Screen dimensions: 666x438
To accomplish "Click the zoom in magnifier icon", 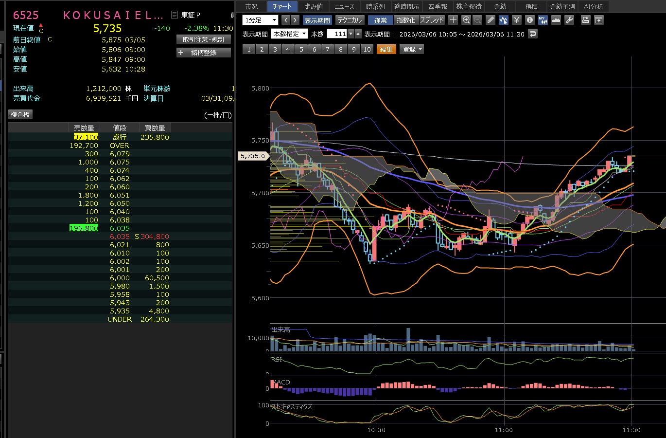I will click(466, 20).
